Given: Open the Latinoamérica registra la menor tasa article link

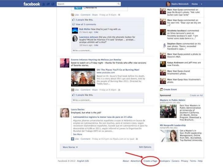Looking at the screenshot, I should tap(103, 117).
